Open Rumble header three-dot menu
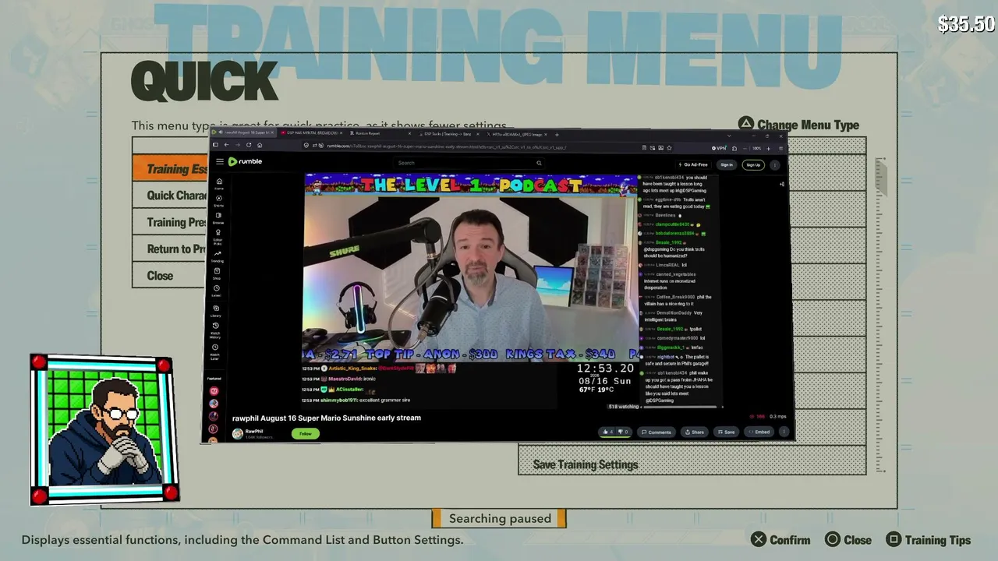Viewport: 998px width, 561px height. [x=774, y=164]
